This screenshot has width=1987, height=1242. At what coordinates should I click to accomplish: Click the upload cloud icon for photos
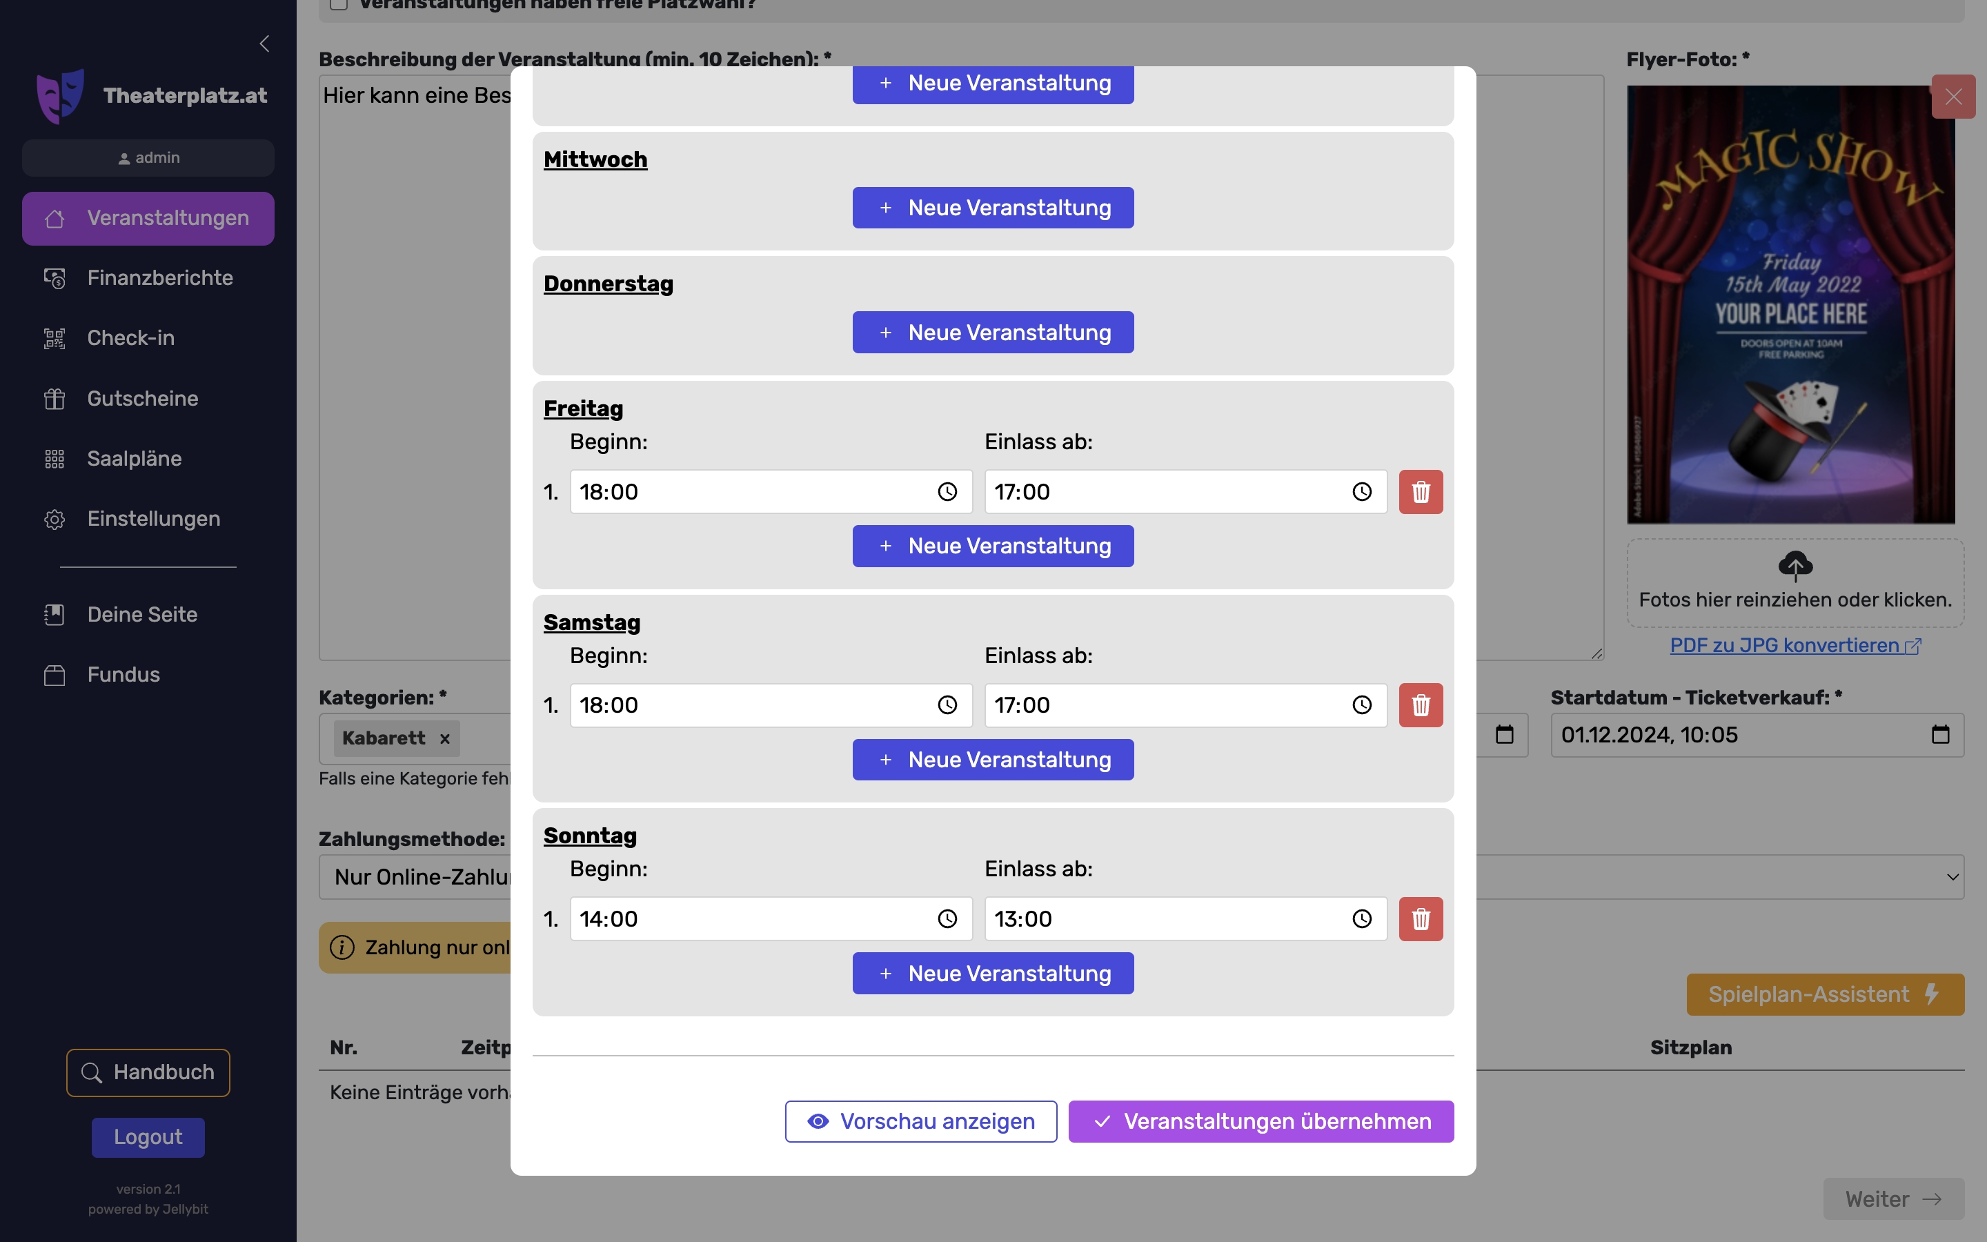pos(1795,566)
